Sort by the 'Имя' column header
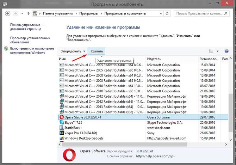 (101, 59)
